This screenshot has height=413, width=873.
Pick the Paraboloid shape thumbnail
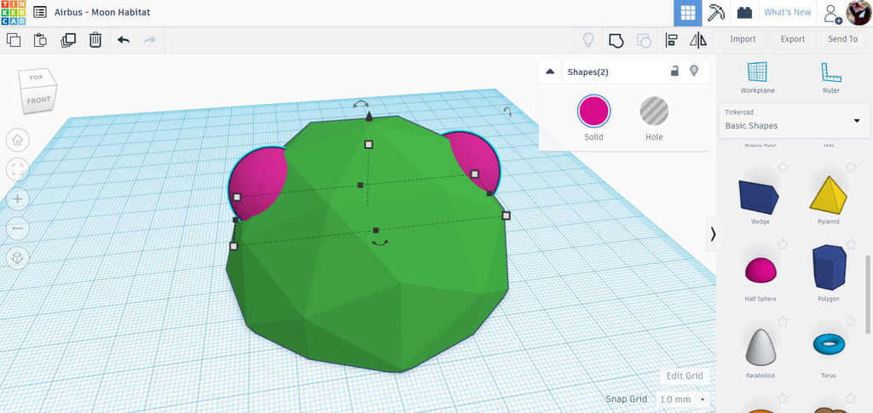pos(760,347)
